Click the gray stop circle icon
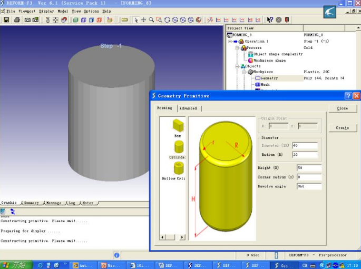This screenshot has height=269, width=361. (279, 20)
